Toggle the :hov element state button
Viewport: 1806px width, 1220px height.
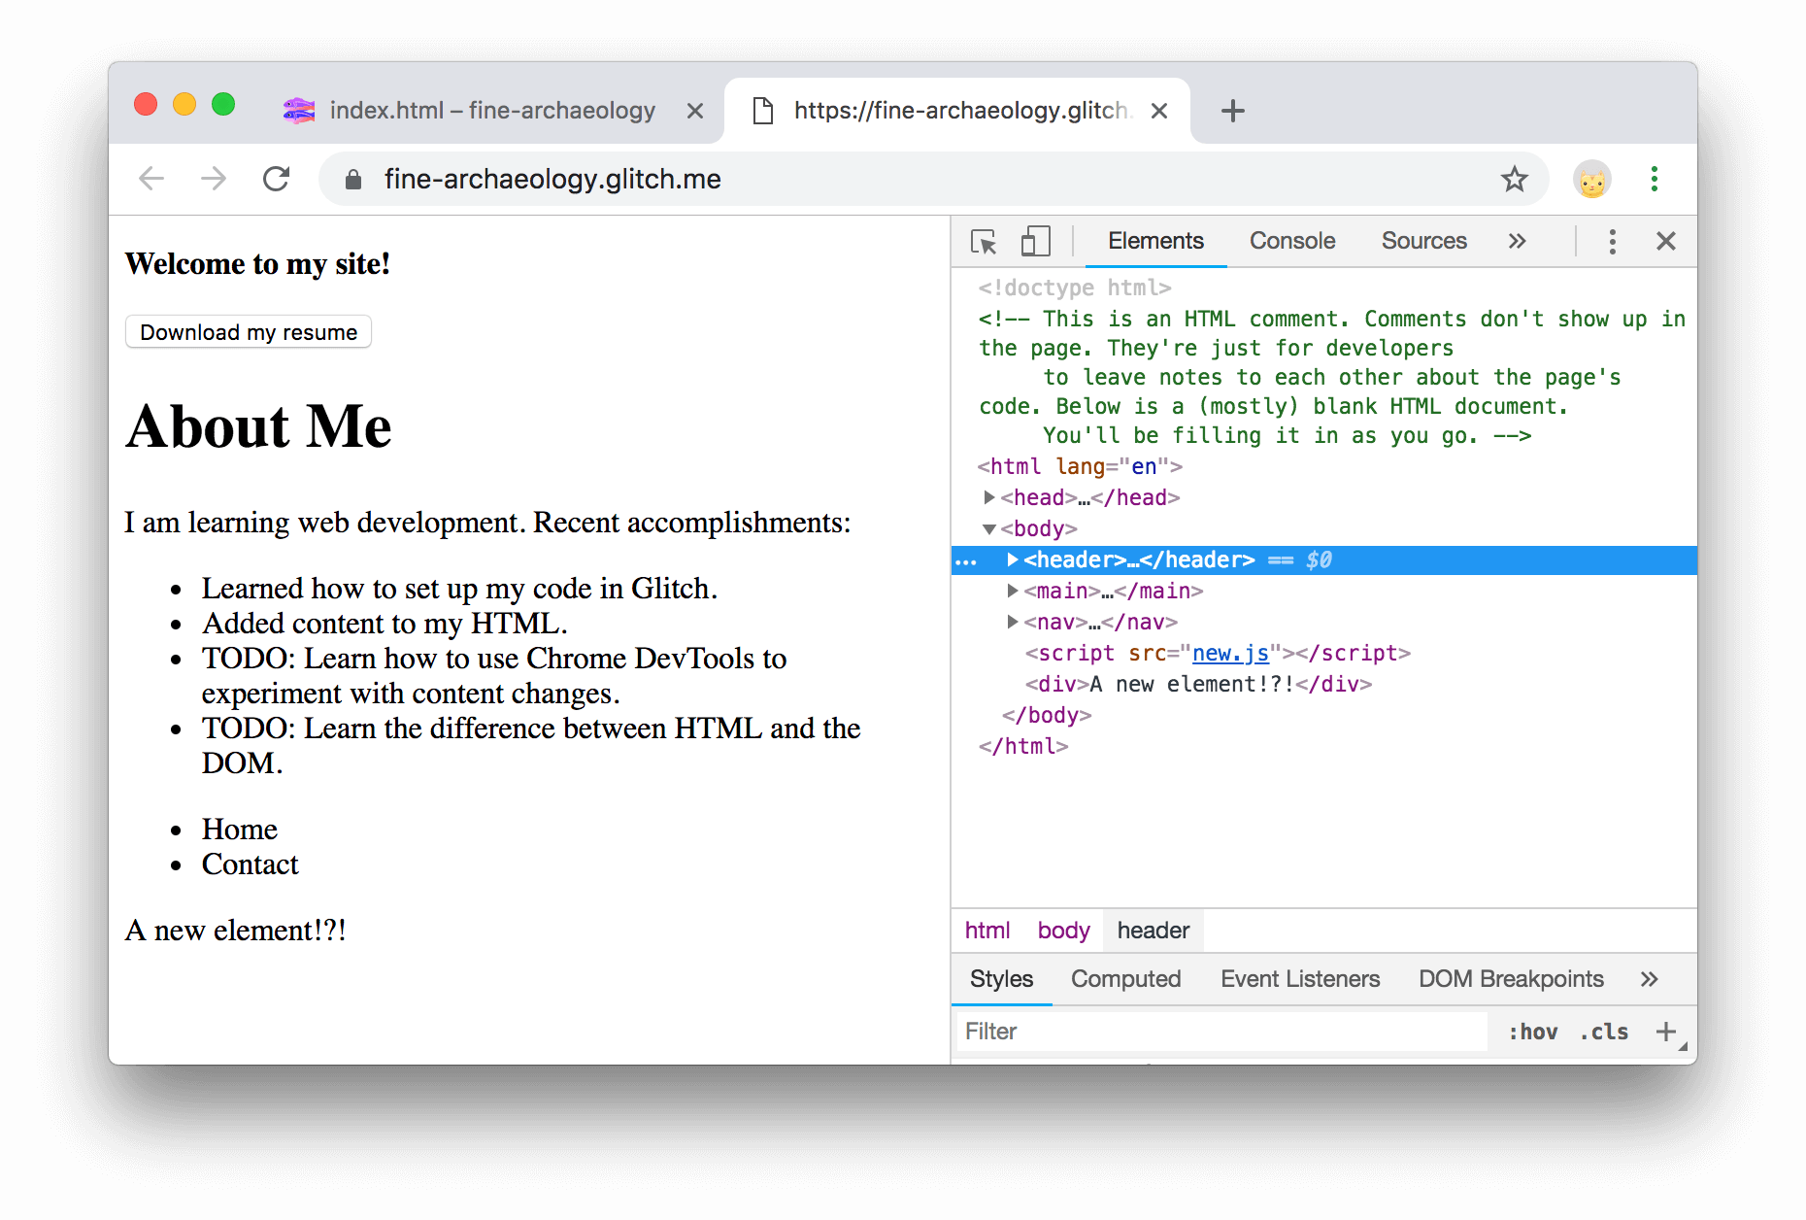pos(1533,1032)
